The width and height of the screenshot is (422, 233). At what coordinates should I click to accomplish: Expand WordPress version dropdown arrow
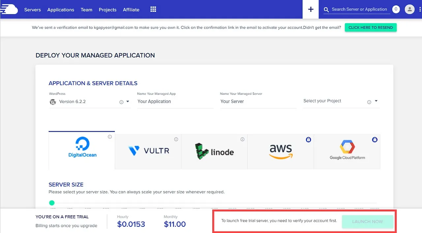coord(128,102)
